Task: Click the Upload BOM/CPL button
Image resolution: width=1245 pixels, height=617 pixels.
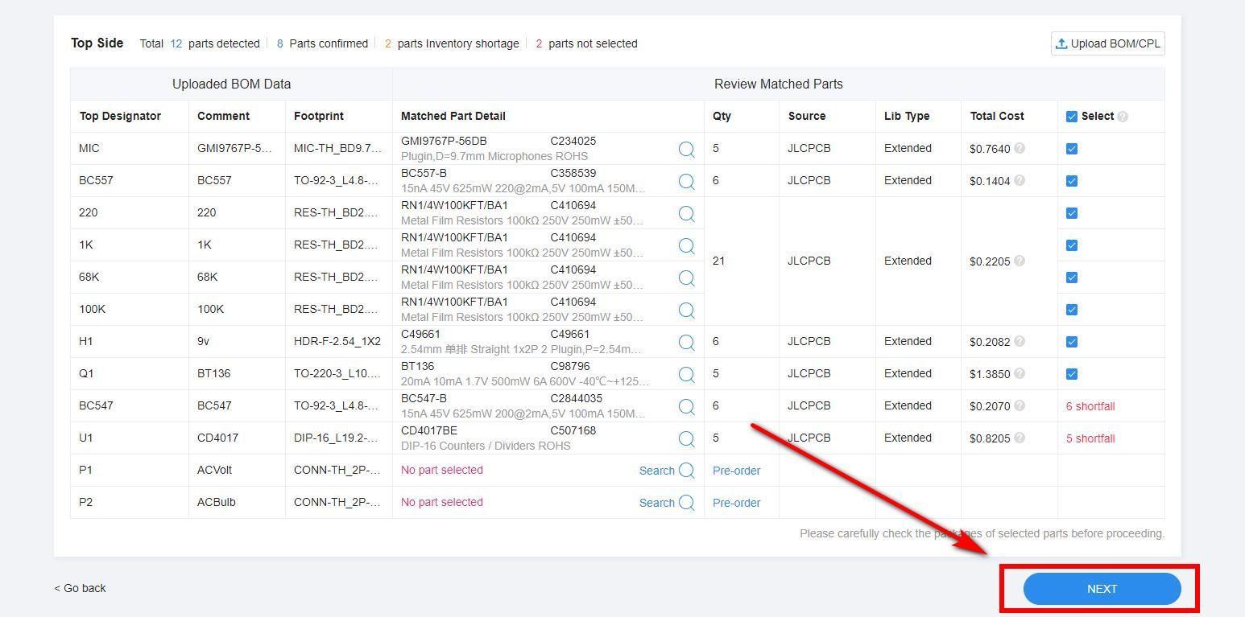Action: [1107, 43]
